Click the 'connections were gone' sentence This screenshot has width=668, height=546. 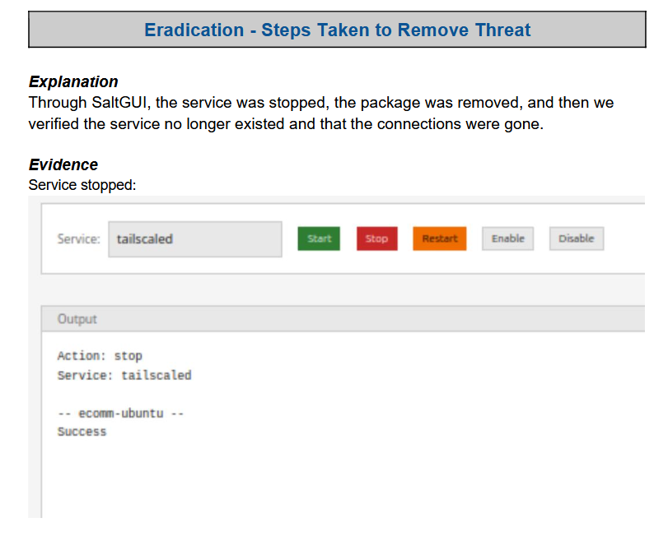(460, 124)
